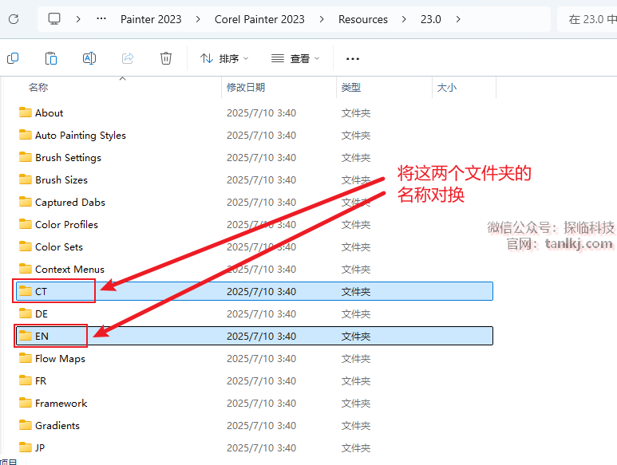Open the 排序 sort dropdown
Image resolution: width=617 pixels, height=465 pixels.
point(224,58)
